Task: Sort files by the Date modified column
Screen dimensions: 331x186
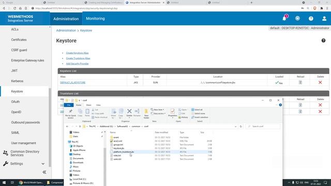Action: [161, 132]
